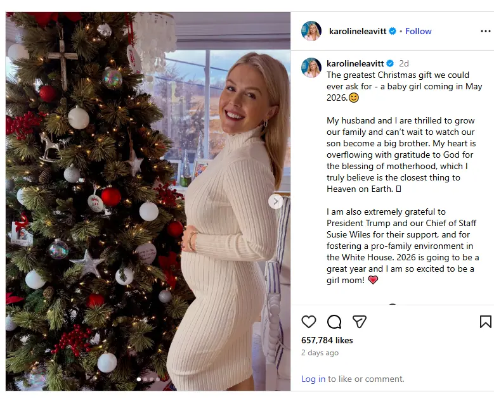The height and width of the screenshot is (399, 494).
Task: Click karolineleavitt username in the caption
Action: (x=356, y=63)
